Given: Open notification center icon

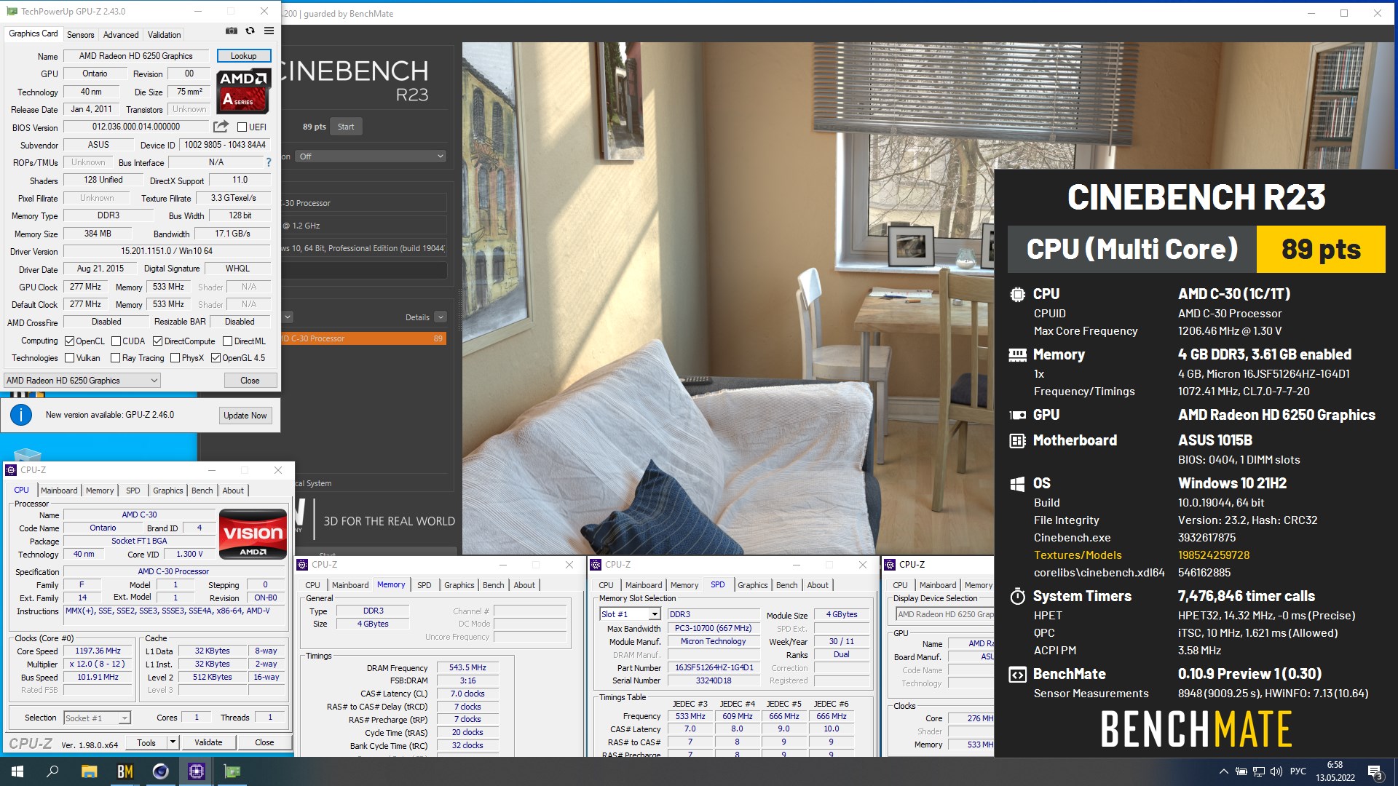Looking at the screenshot, I should pos(1375,772).
